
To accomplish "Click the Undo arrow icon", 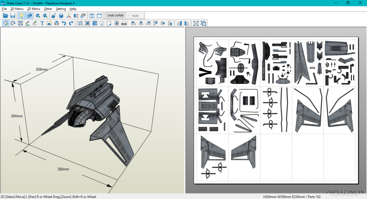I will click(64, 23).
